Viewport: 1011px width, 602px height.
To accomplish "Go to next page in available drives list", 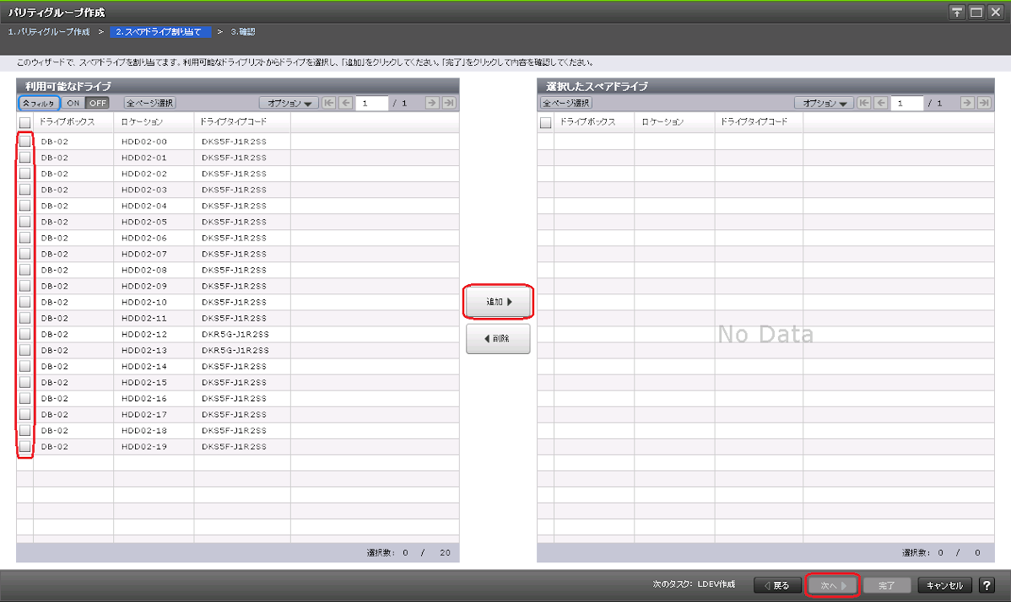I will 432,103.
